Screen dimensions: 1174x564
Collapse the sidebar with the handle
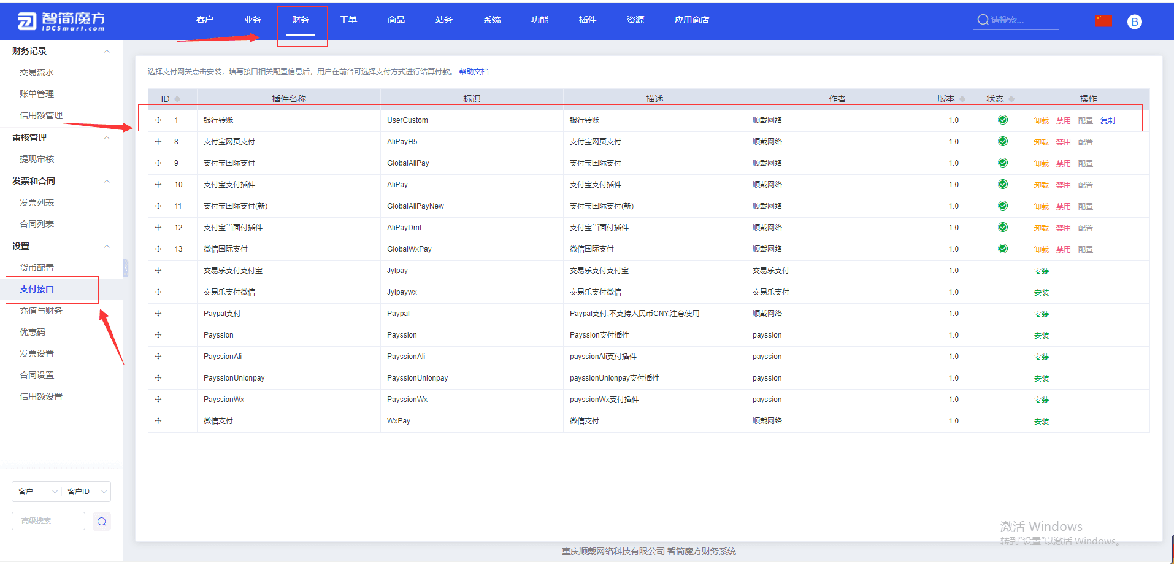pos(126,268)
